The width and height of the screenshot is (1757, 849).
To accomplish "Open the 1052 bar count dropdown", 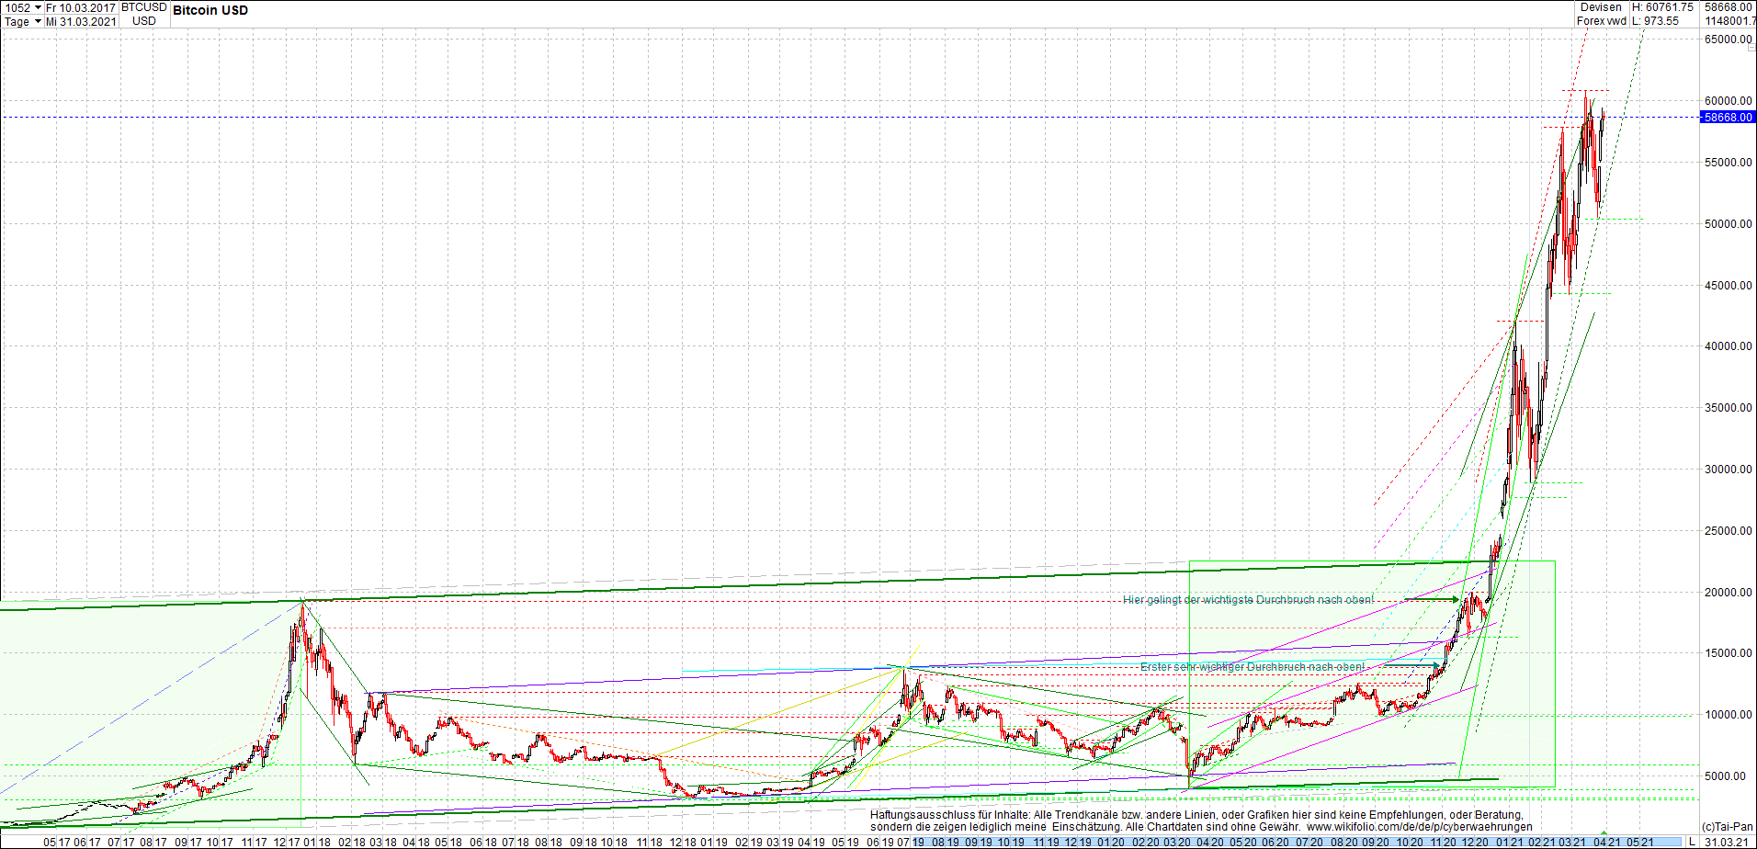I will [x=38, y=7].
